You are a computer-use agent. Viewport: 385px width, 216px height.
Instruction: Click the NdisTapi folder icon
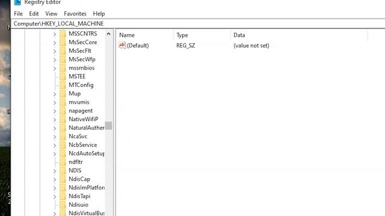pos(63,196)
